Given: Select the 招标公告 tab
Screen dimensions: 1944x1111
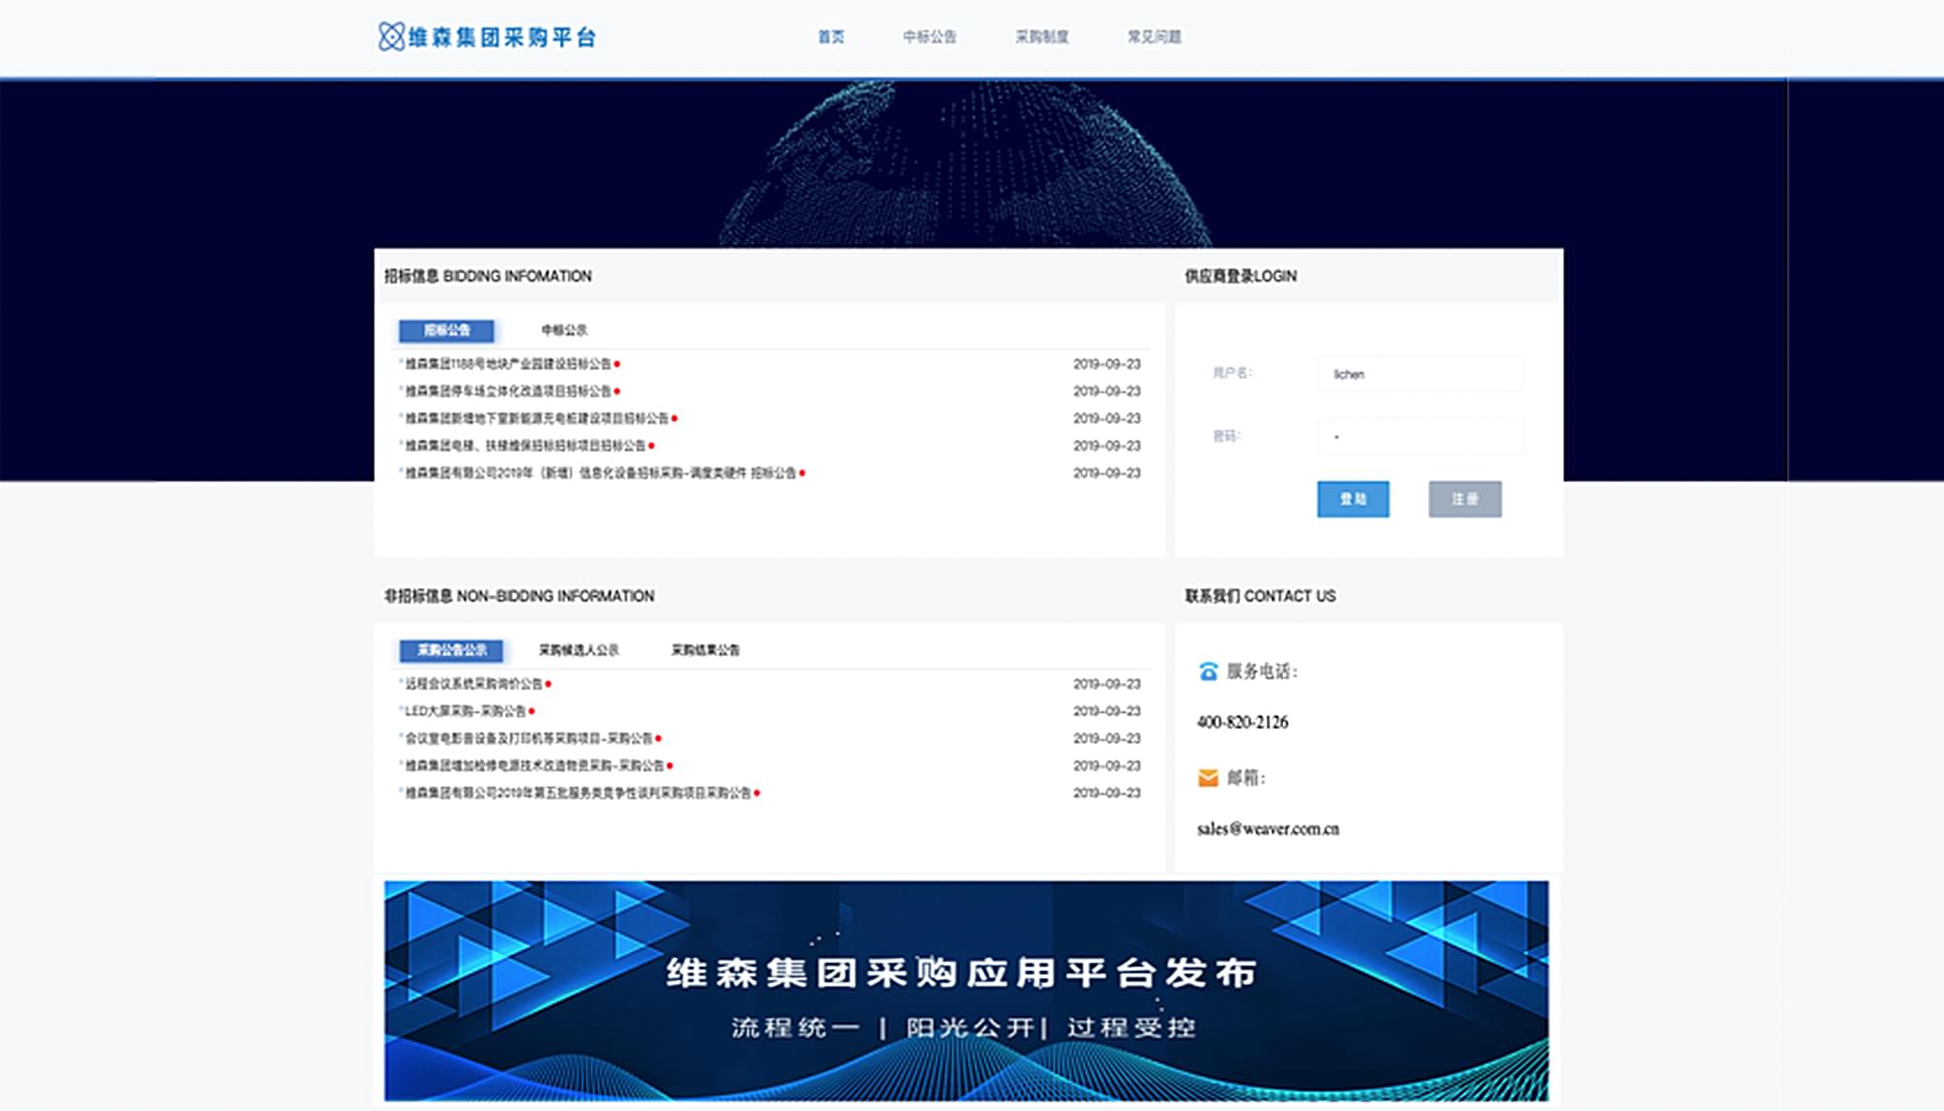Looking at the screenshot, I should [x=446, y=330].
